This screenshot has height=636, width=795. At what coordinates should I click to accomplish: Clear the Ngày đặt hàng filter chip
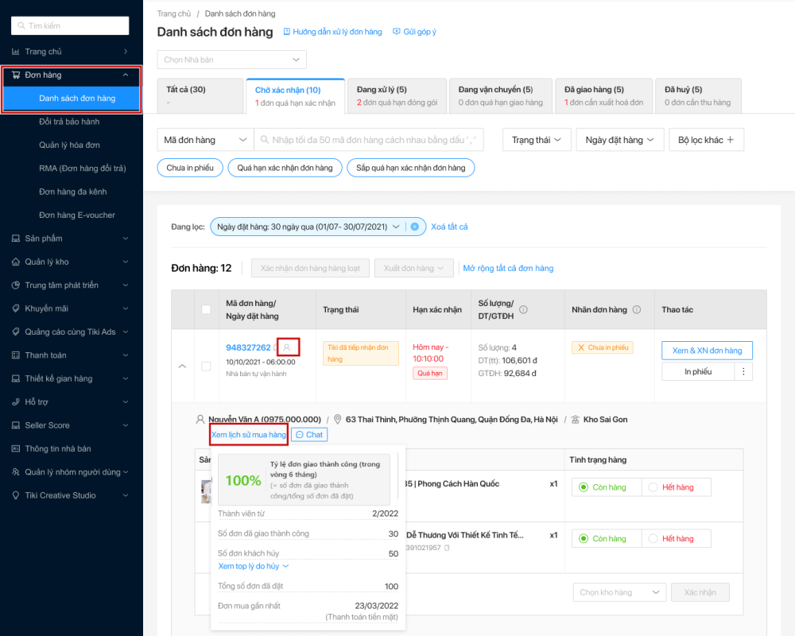click(x=414, y=227)
